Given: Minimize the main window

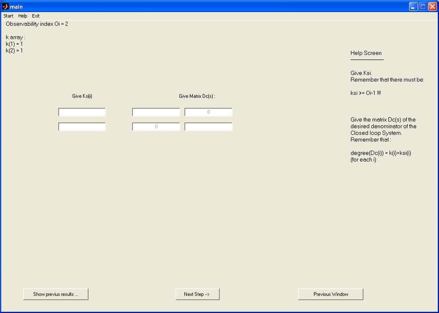Looking at the screenshot, I should tap(413, 6).
